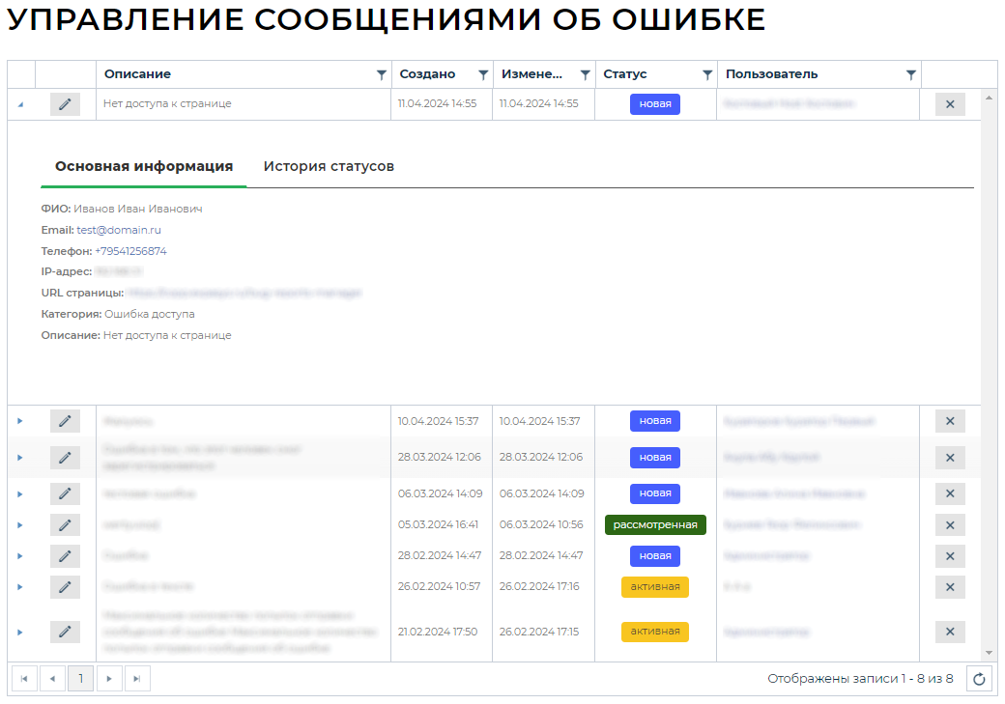1005x704 pixels.
Task: Switch to 'История статусов' tab
Action: pos(329,166)
